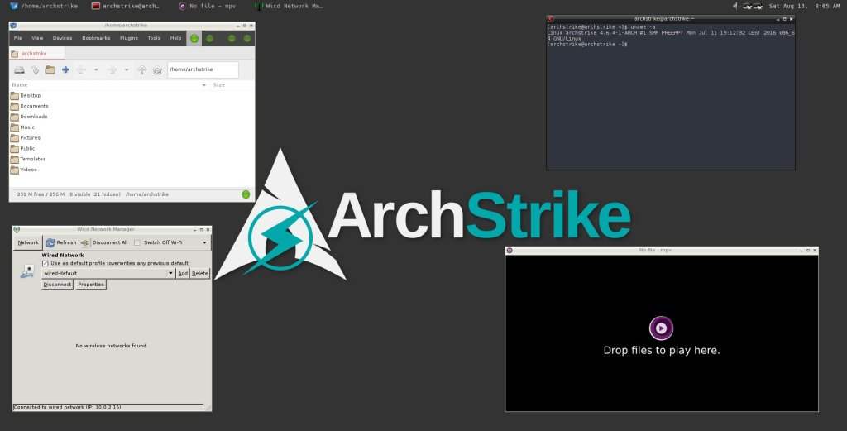Screen dimensions: 847x431
Task: Sort by the Name column header
Action: pos(20,85)
